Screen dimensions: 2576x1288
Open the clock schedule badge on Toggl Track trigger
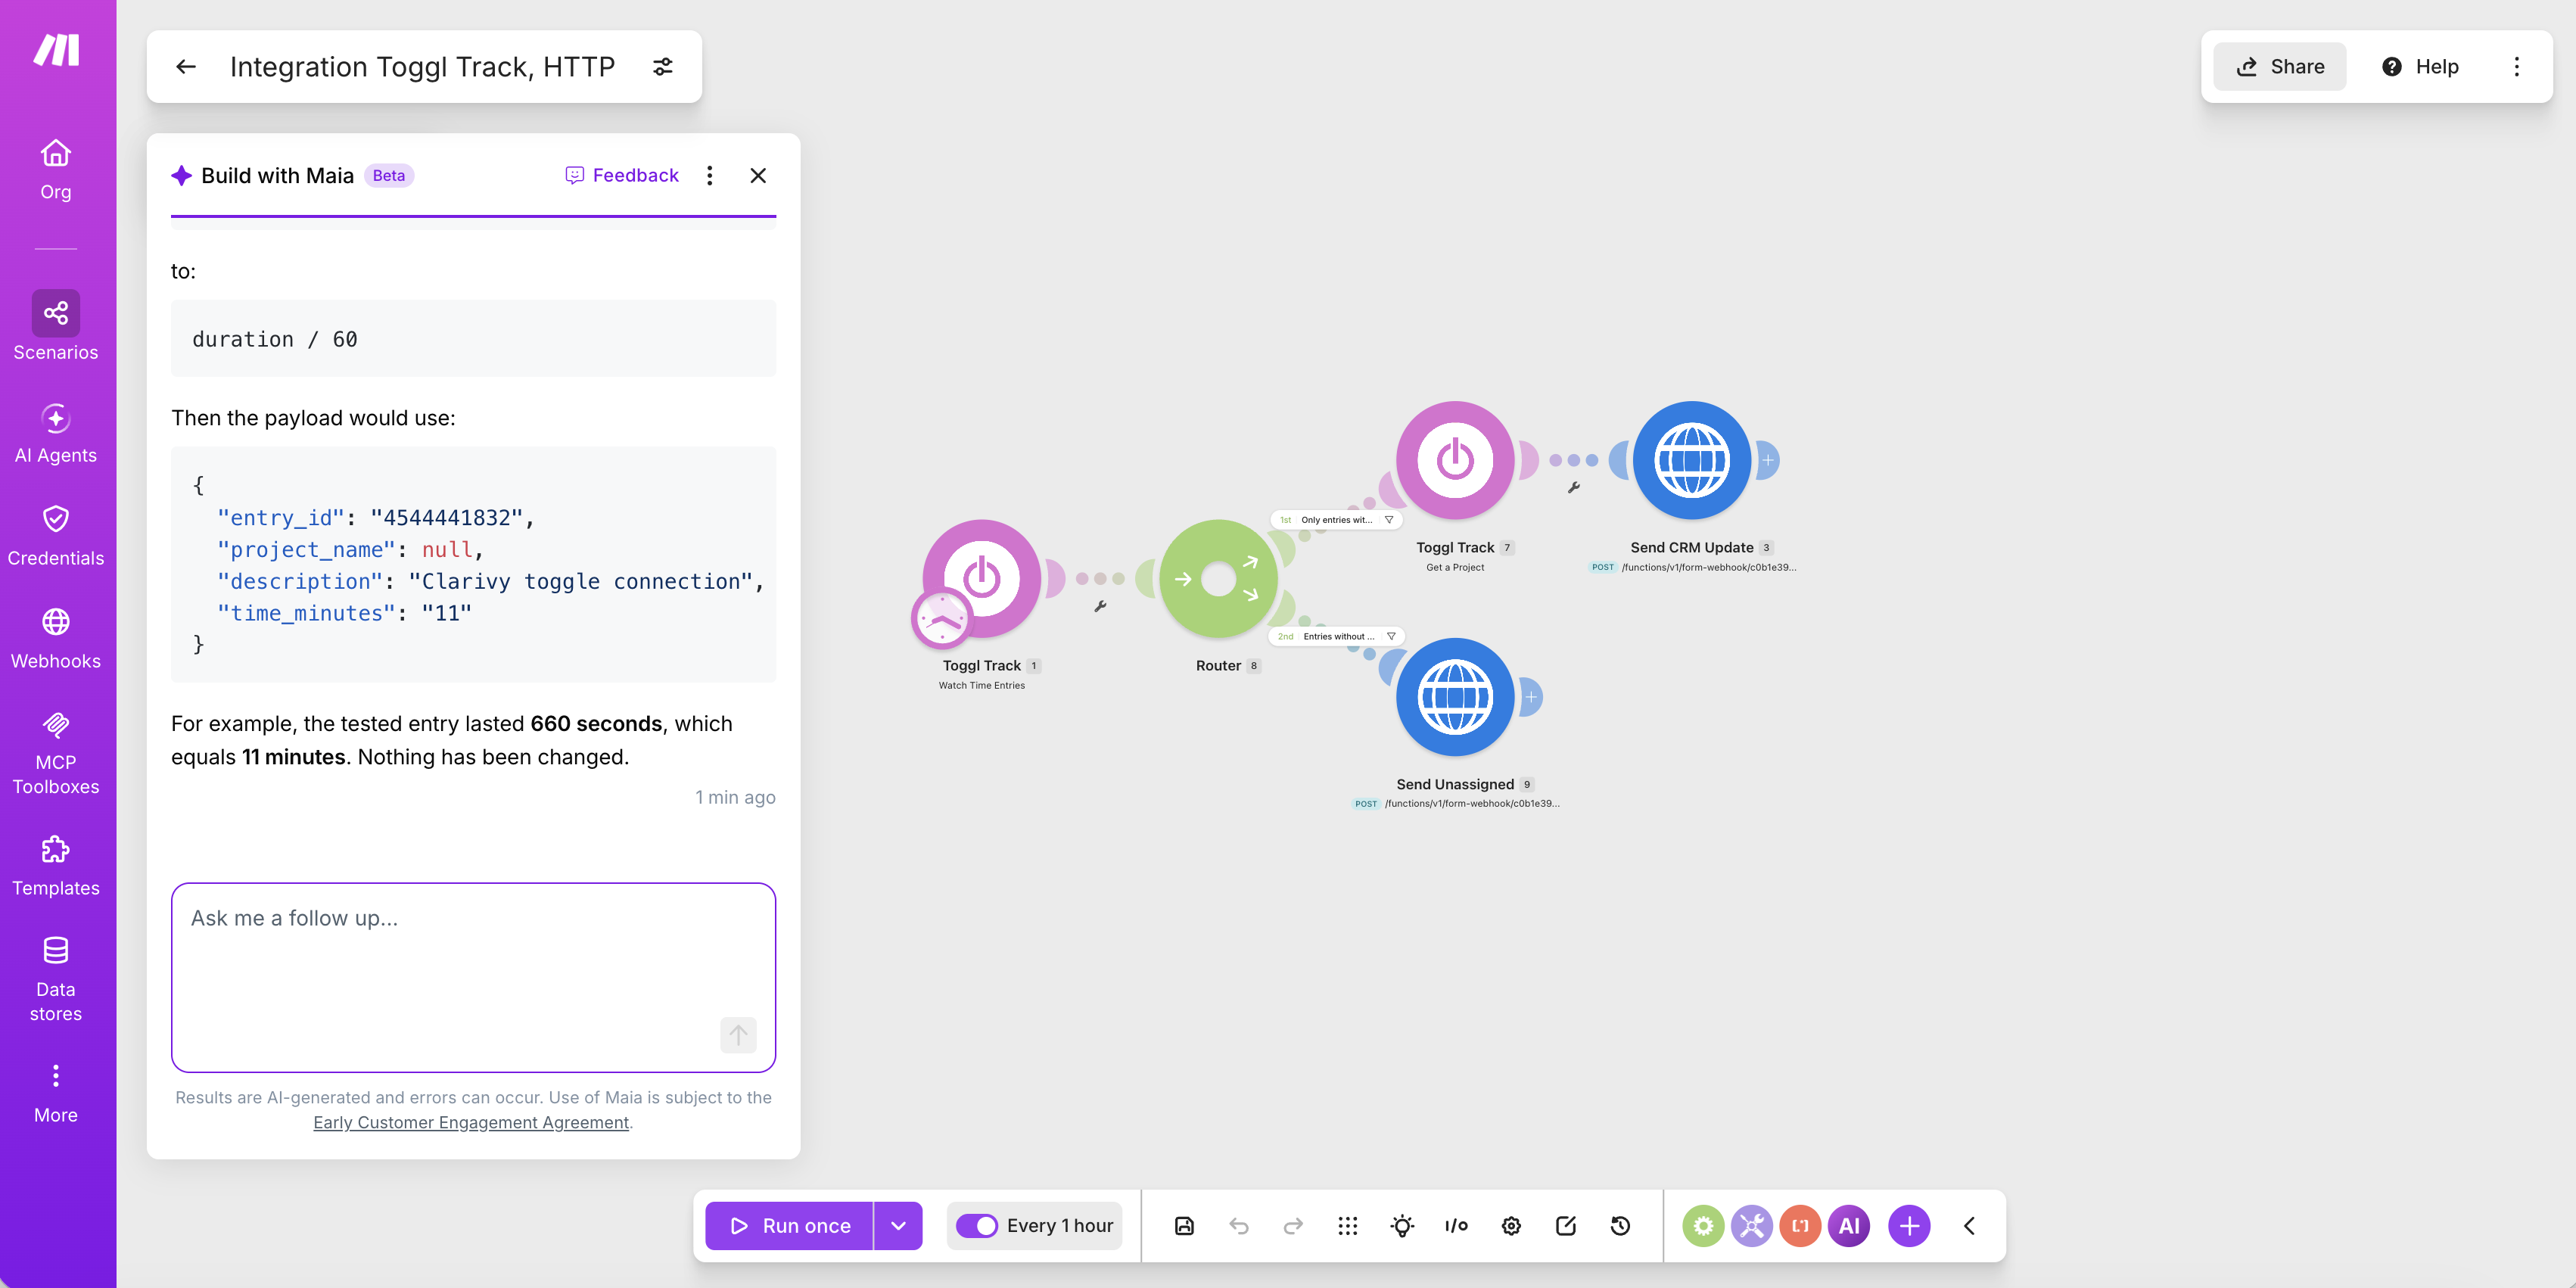pos(941,620)
